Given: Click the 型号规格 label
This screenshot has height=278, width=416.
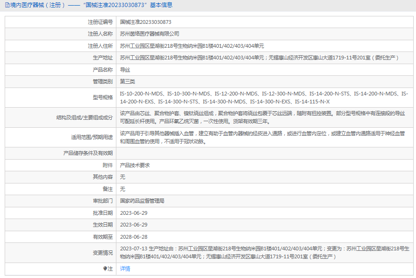Looking at the screenshot, I should [x=103, y=97].
